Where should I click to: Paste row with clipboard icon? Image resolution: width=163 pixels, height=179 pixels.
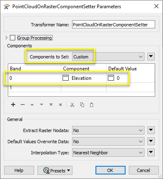91,105
